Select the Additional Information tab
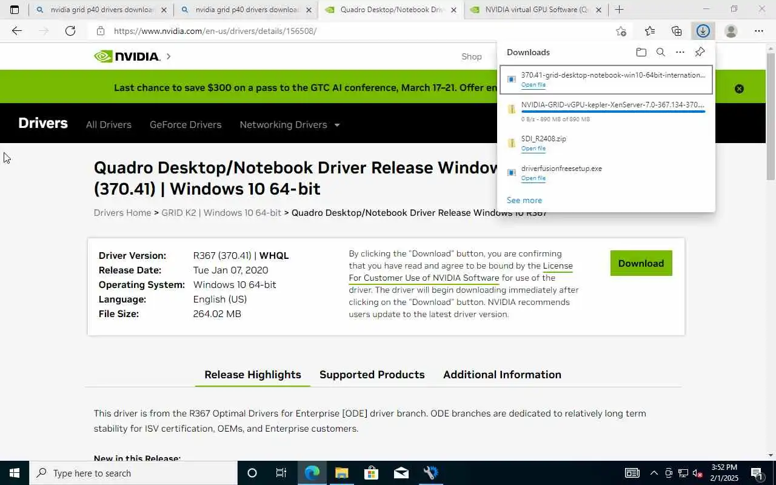Viewport: 776px width, 485px height. tap(502, 375)
